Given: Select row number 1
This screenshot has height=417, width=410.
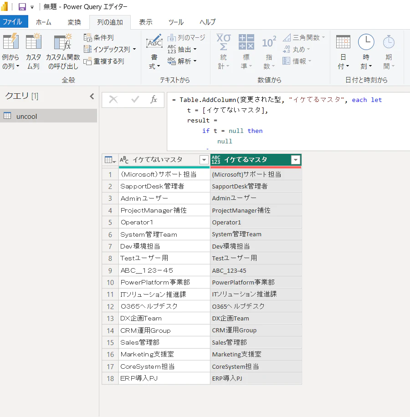Looking at the screenshot, I should 110,174.
